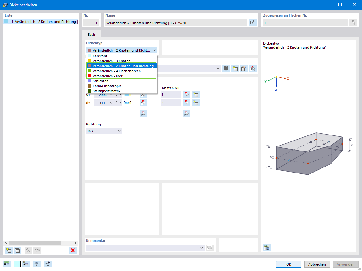Click the Name input field
362x271 pixels.
point(176,23)
